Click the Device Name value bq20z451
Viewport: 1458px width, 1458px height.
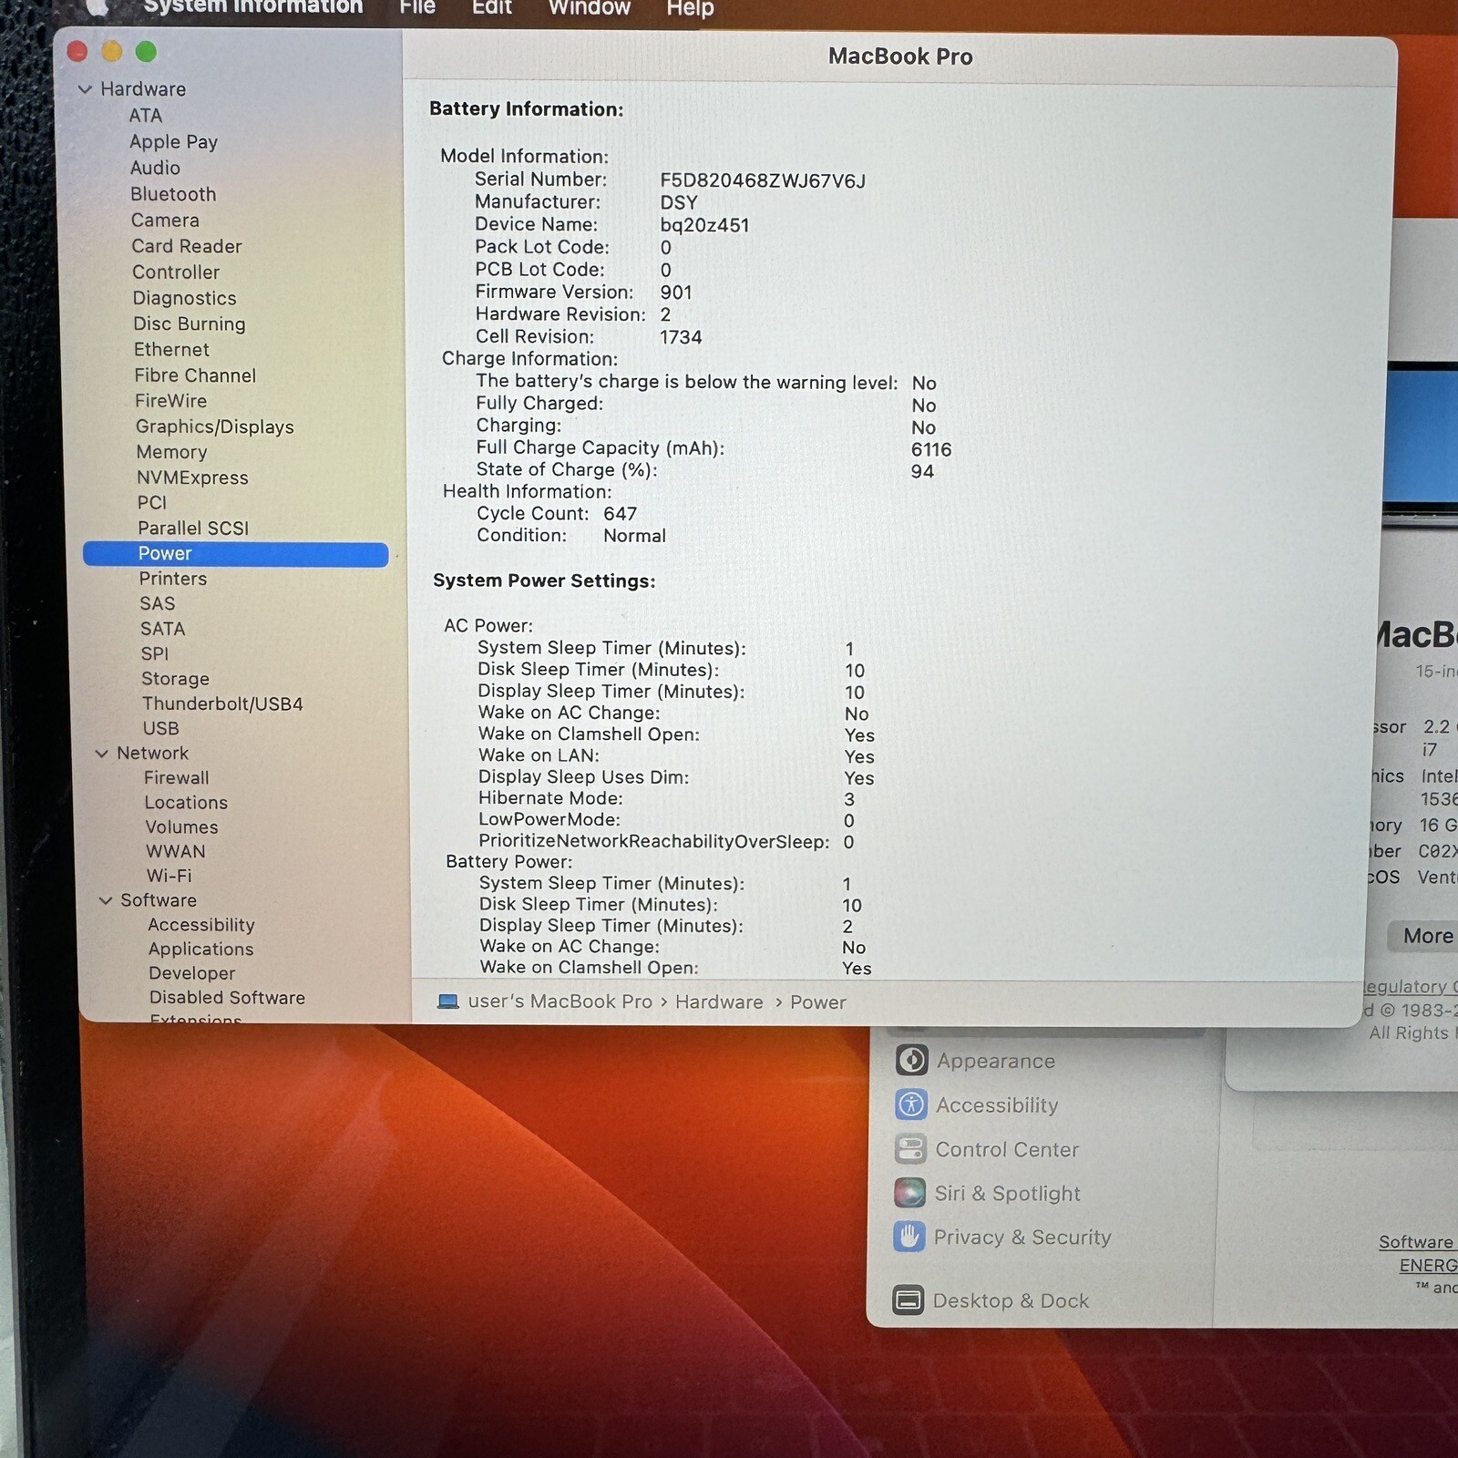pyautogui.click(x=704, y=225)
